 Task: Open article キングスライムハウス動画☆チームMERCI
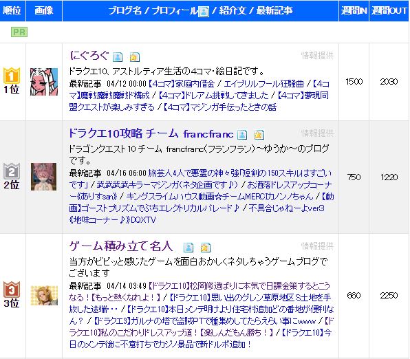click(219, 197)
